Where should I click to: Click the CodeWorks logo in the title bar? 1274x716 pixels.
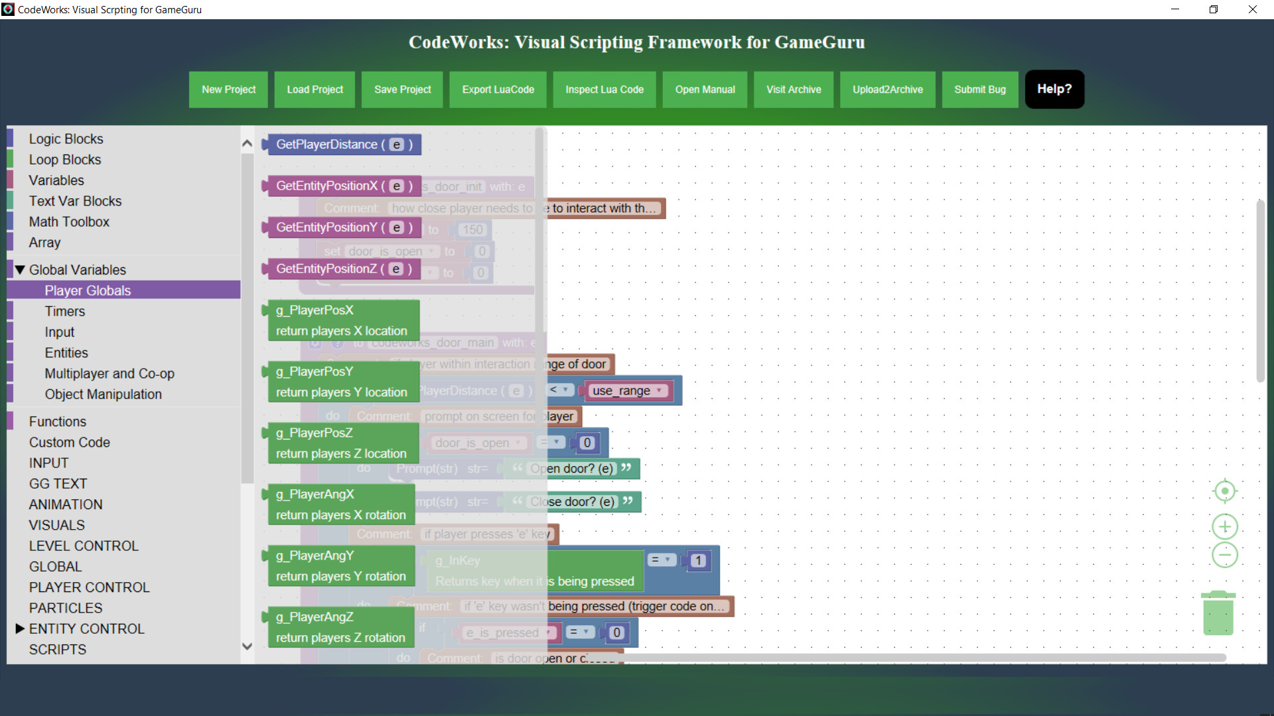[x=10, y=9]
